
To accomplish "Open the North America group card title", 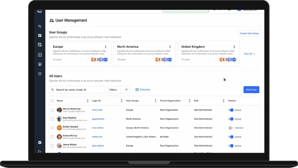I will point(128,47).
